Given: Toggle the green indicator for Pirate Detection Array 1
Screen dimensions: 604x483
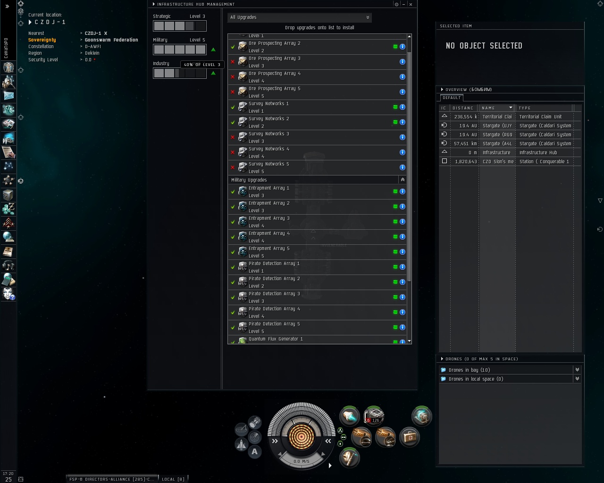Looking at the screenshot, I should coord(395,267).
